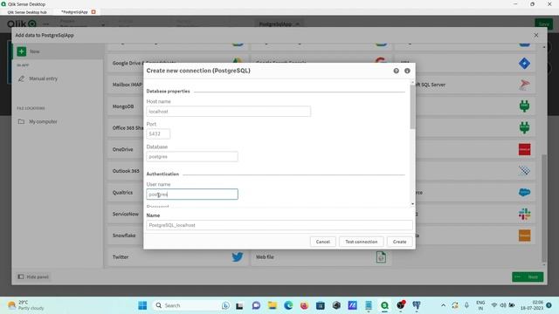Click the Salesforce cloud connector icon
559x314 pixels.
tap(524, 193)
